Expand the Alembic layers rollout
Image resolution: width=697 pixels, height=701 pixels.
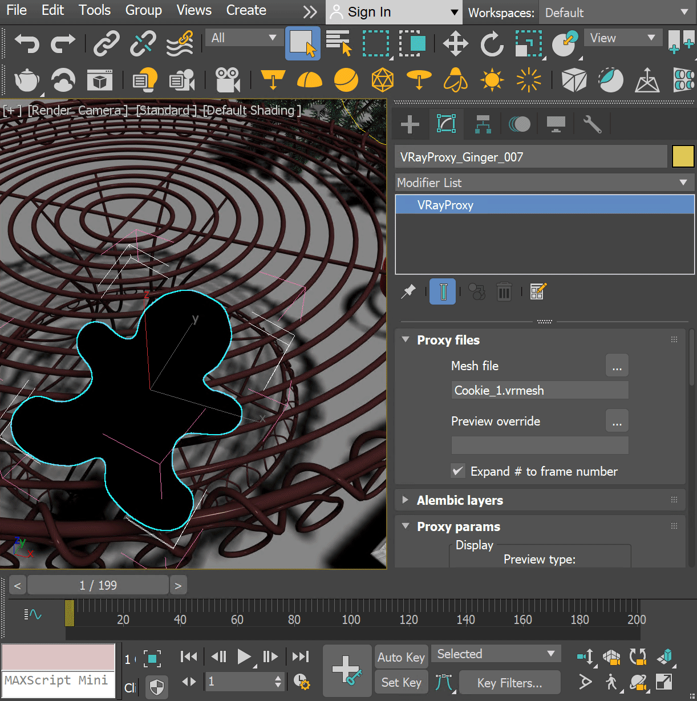point(460,500)
